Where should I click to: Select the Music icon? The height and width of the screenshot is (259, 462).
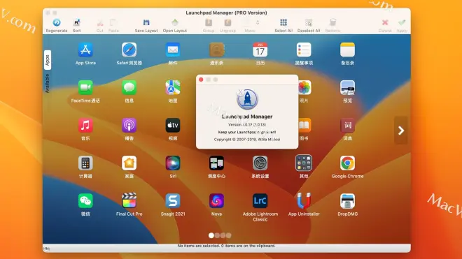coord(85,125)
